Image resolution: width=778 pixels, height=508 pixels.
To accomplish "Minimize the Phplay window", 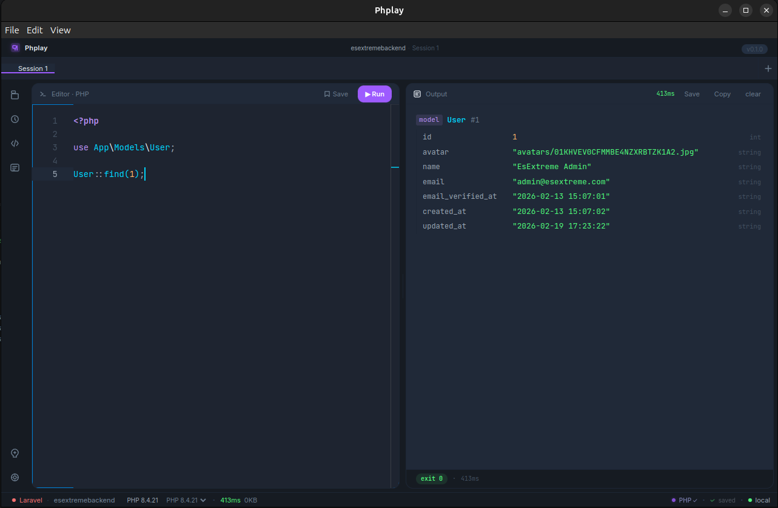I will click(725, 10).
